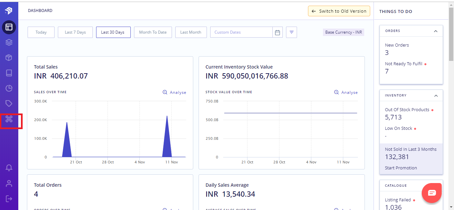Open the book sidebar icon
The height and width of the screenshot is (210, 454).
click(9, 73)
